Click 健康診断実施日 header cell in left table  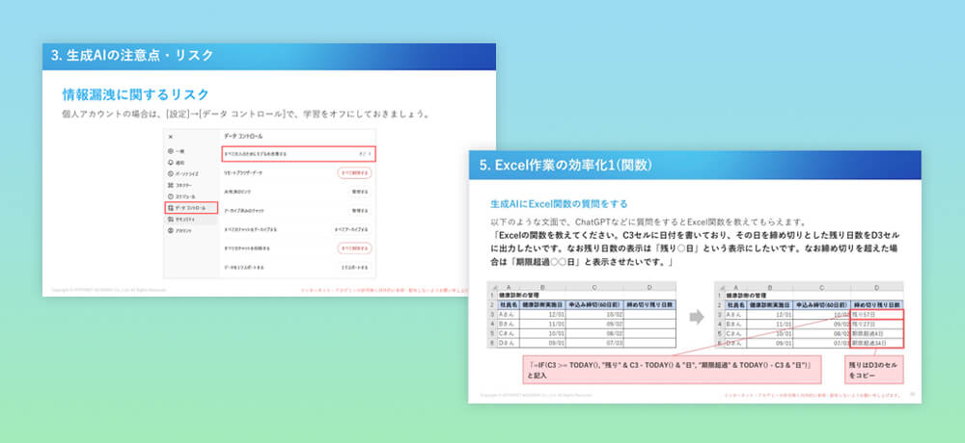coord(542,304)
